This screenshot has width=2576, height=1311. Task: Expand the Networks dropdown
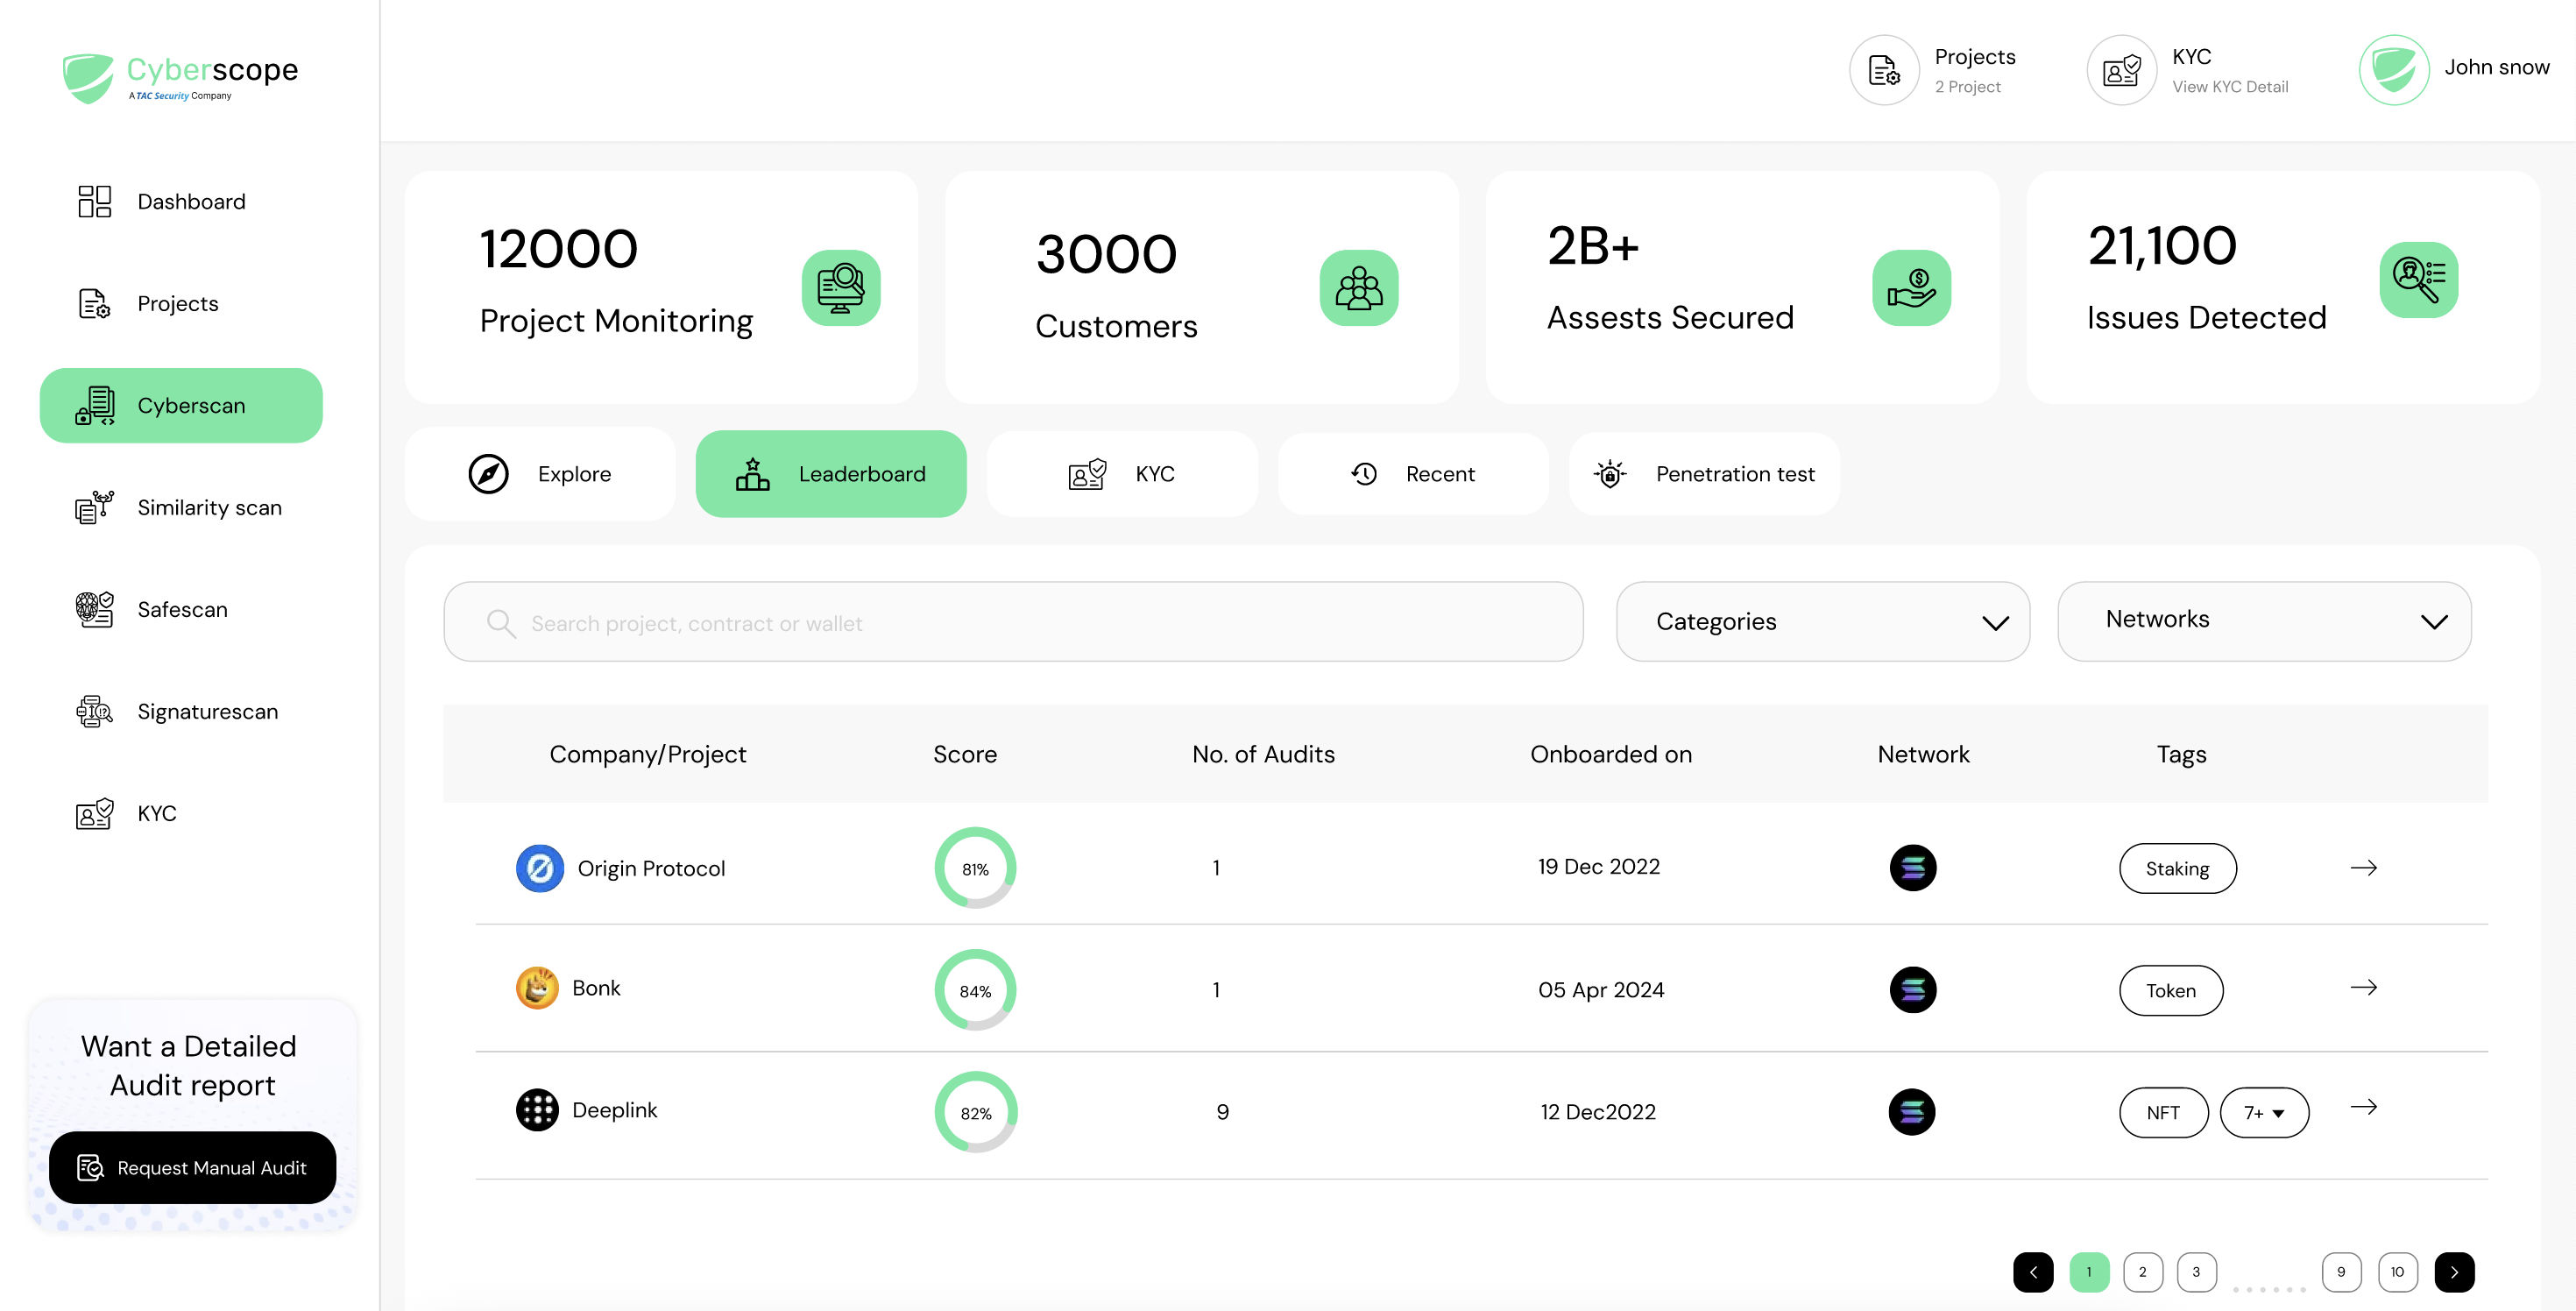[x=2263, y=621]
